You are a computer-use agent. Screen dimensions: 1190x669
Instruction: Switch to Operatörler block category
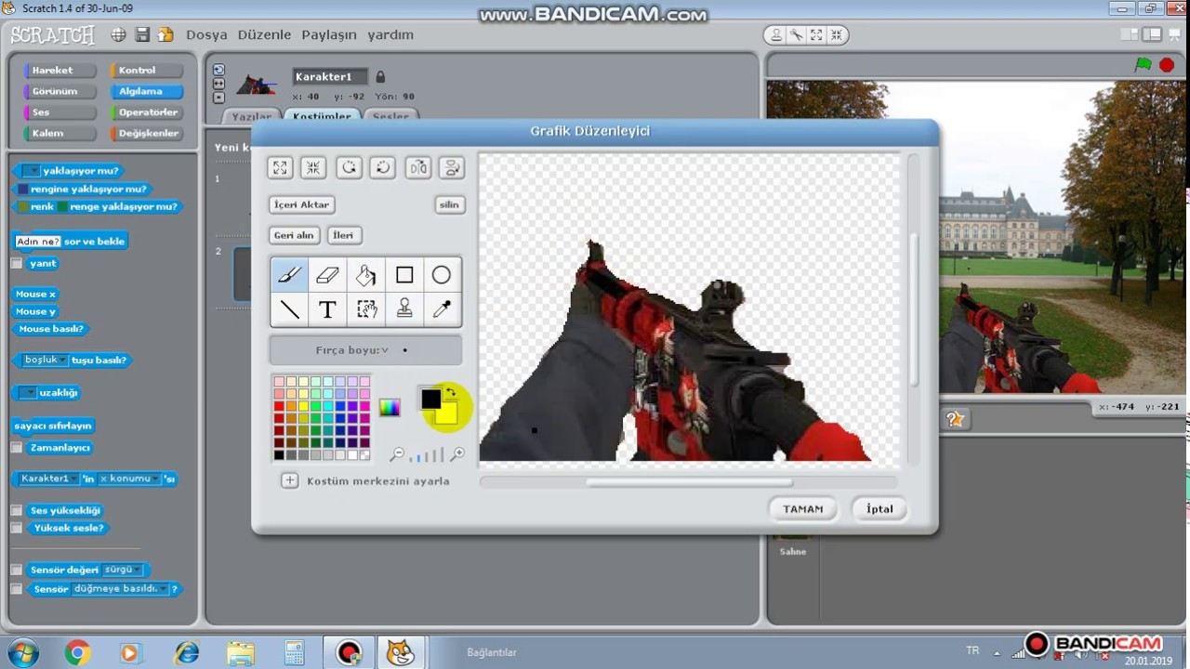[146, 112]
